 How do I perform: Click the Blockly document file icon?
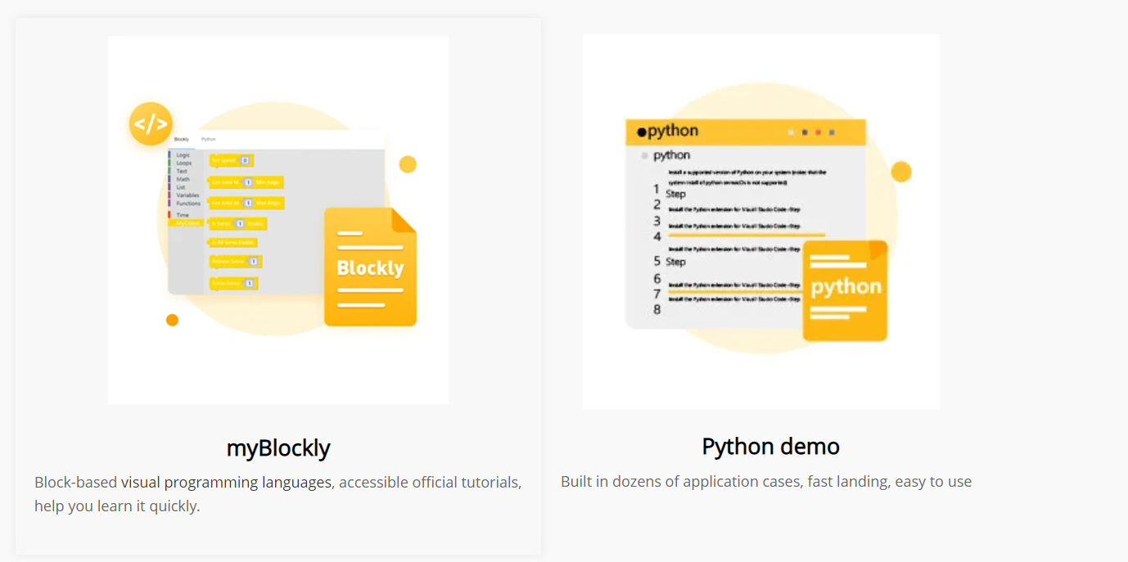(x=370, y=268)
